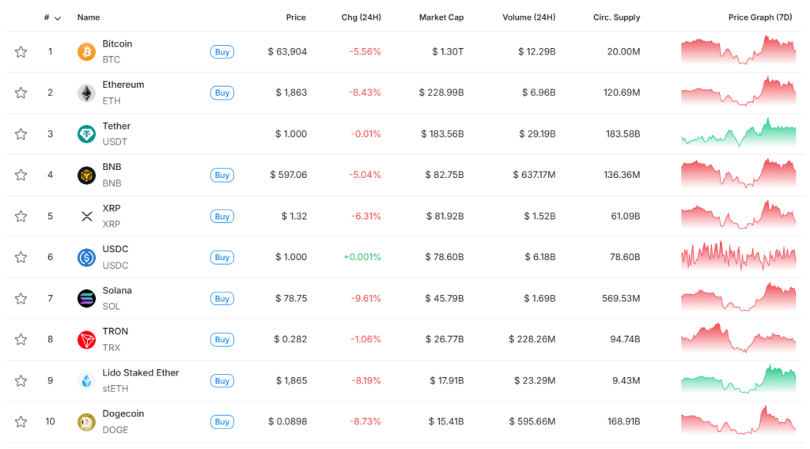Image resolution: width=810 pixels, height=449 pixels.
Task: Click the BNB coin logo icon
Action: point(86,175)
